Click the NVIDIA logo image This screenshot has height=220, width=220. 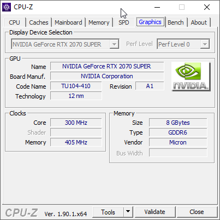click(191, 77)
